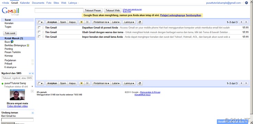Open +Anda in top navigation
Image resolution: width=253 pixels, height=124 pixels.
[x=5, y=3]
